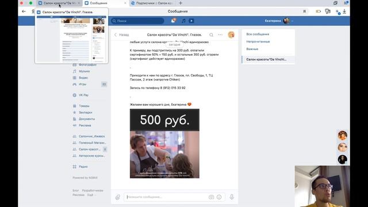Open Игры in the left sidebar
This screenshot has height=207, width=368.
coord(82,84)
